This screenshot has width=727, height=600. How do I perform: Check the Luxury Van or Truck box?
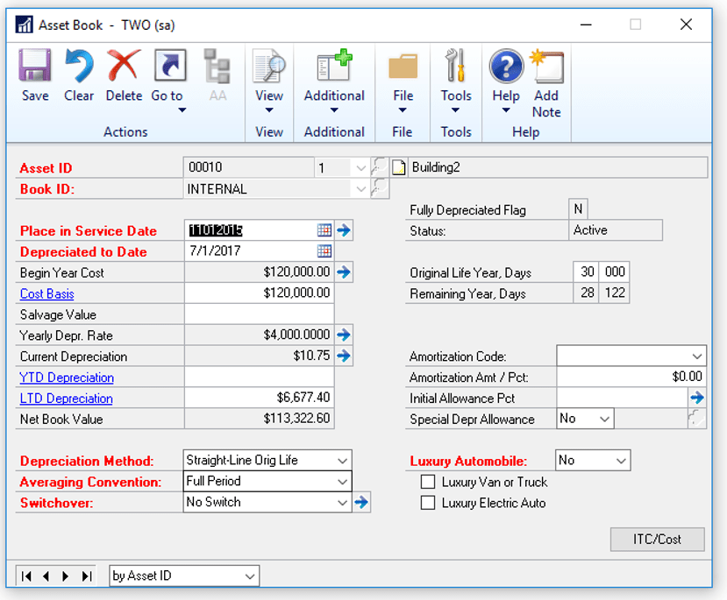tap(427, 481)
